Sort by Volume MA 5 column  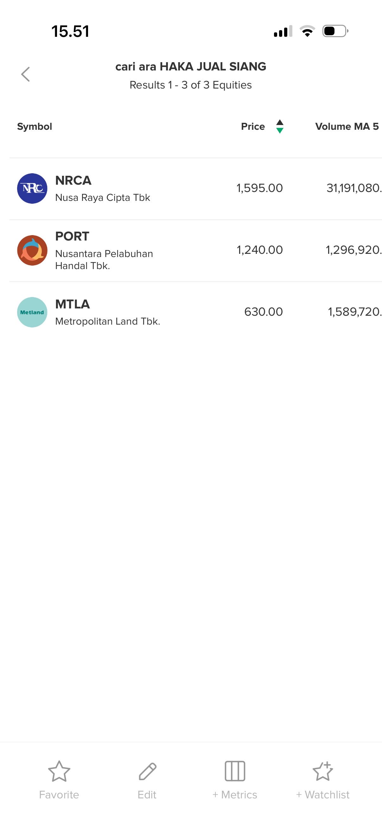[x=347, y=126]
